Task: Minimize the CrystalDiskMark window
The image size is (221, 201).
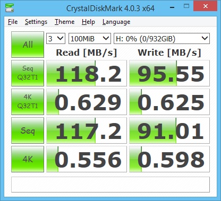Action: pos(172,7)
